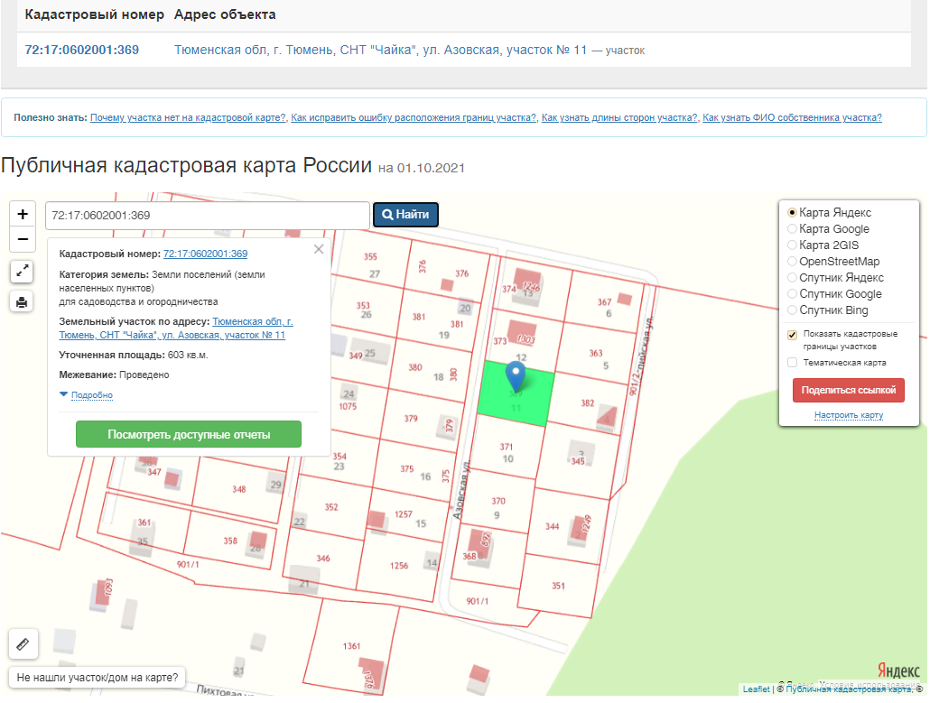The height and width of the screenshot is (703, 930).
Task: Click Адрес объекта column header
Action: [x=225, y=14]
